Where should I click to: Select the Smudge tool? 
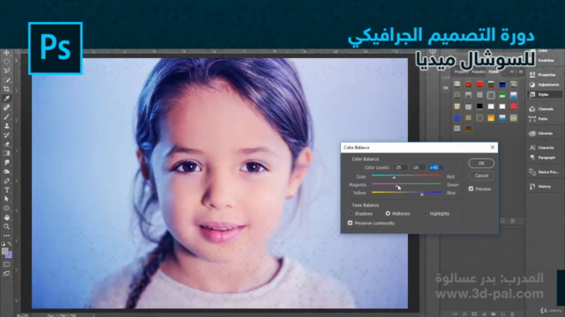click(6, 162)
